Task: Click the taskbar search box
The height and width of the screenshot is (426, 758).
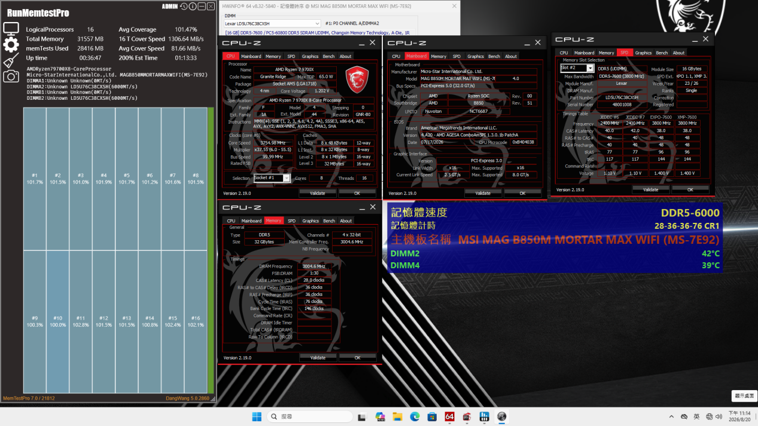Action: (x=310, y=416)
